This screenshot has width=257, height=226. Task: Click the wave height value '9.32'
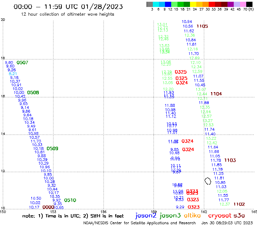[52, 185]
